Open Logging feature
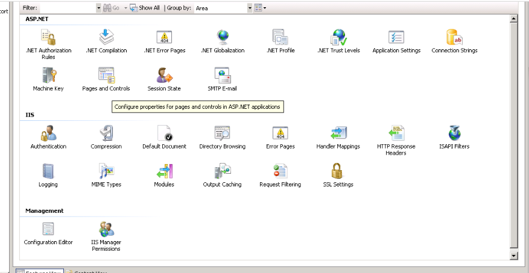The width and height of the screenshot is (529, 273). point(48,175)
